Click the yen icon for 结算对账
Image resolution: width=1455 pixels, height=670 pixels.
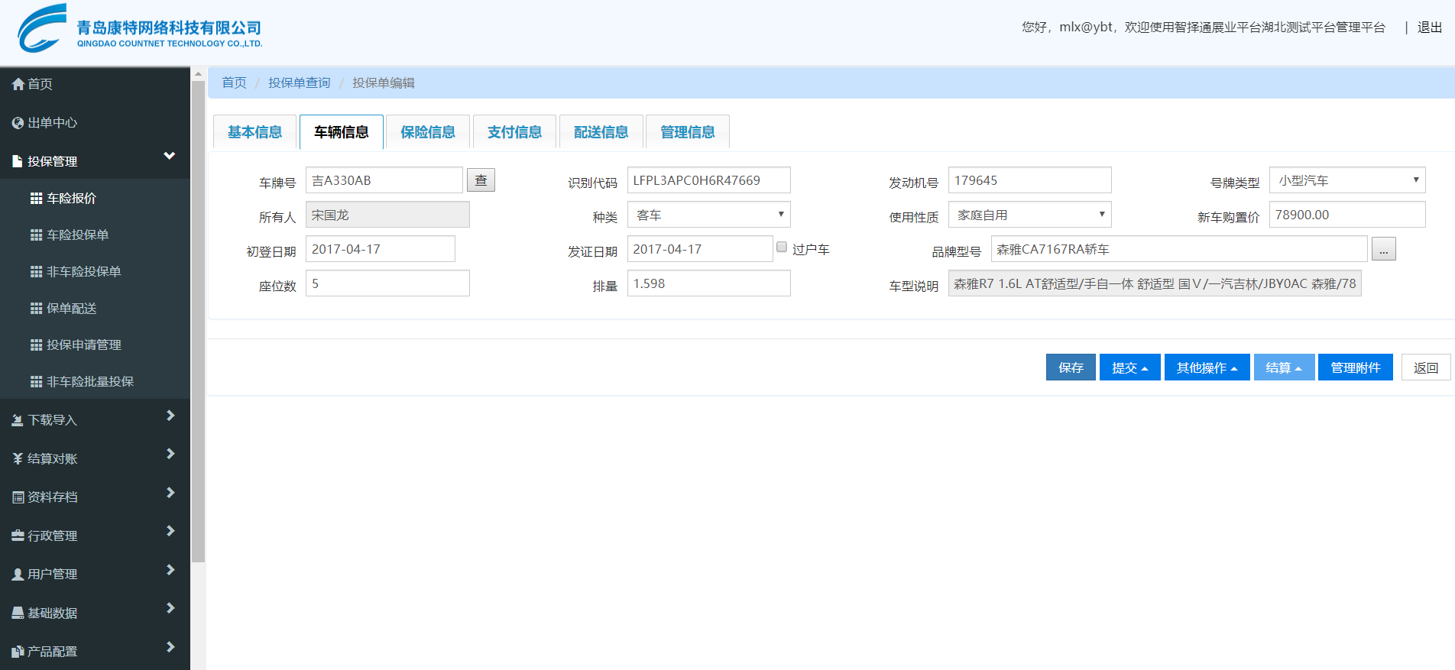pyautogui.click(x=18, y=459)
